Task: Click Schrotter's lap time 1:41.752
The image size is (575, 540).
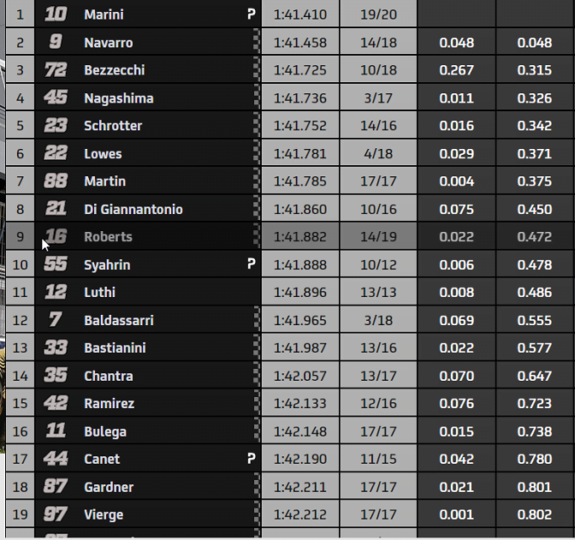Action: [300, 126]
